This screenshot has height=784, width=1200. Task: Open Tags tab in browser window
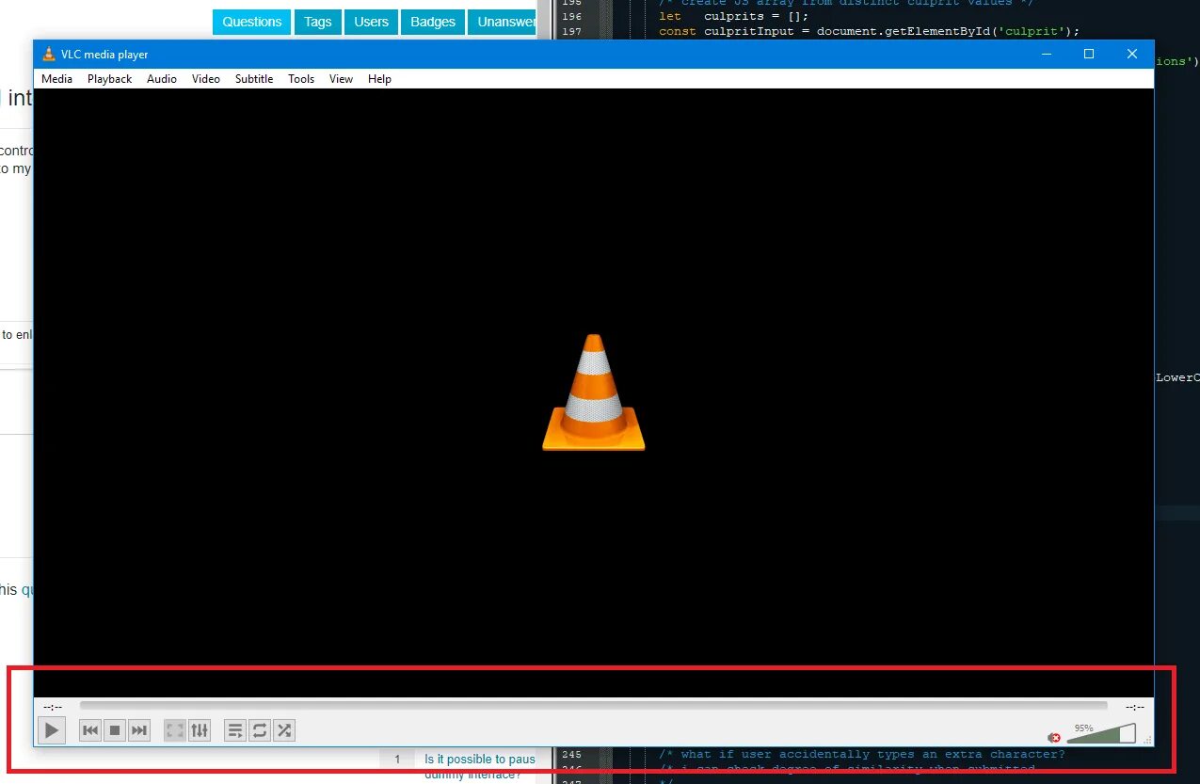coord(318,22)
